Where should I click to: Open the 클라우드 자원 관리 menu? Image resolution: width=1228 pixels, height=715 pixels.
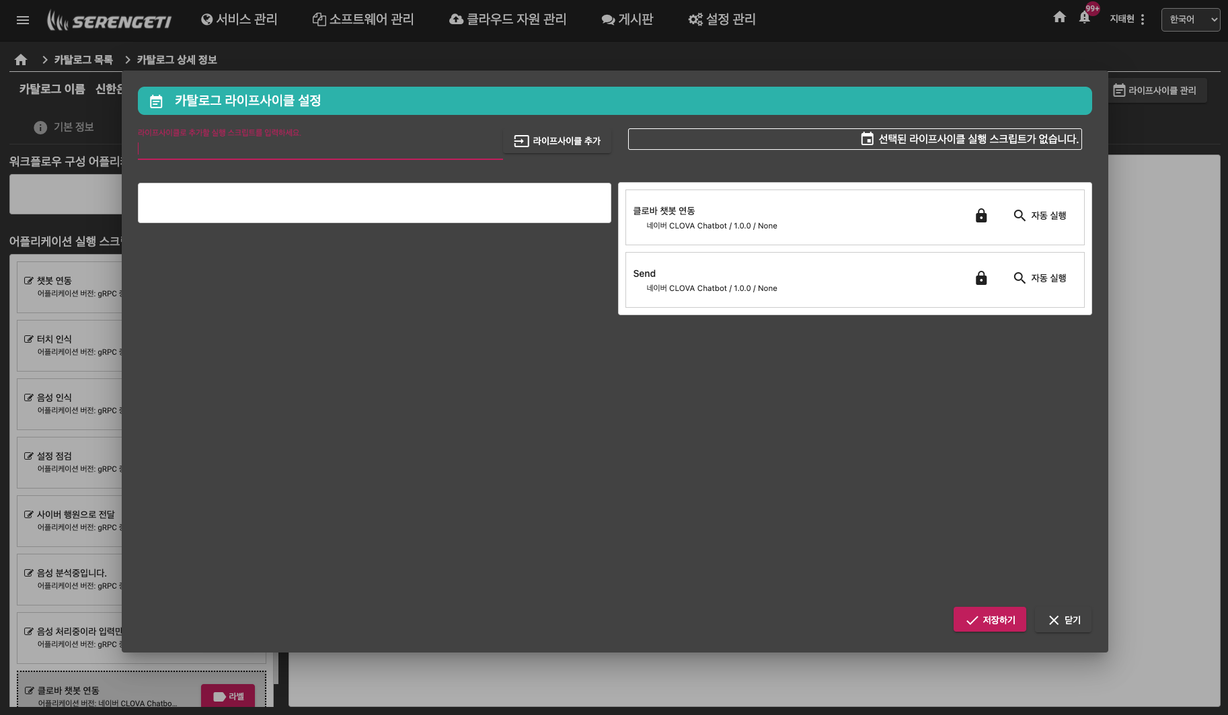(x=508, y=19)
